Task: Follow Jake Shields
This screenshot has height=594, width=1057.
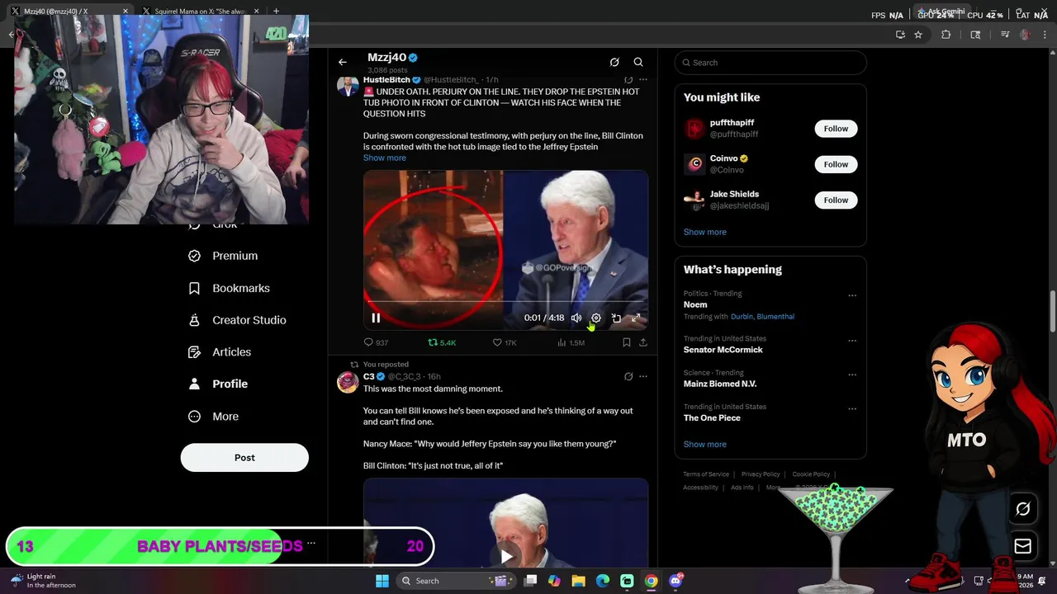Action: coord(836,200)
